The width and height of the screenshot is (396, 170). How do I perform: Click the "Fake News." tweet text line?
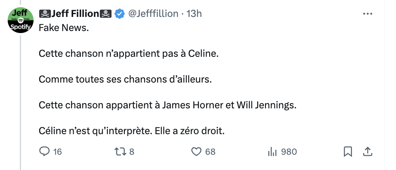coord(64,29)
